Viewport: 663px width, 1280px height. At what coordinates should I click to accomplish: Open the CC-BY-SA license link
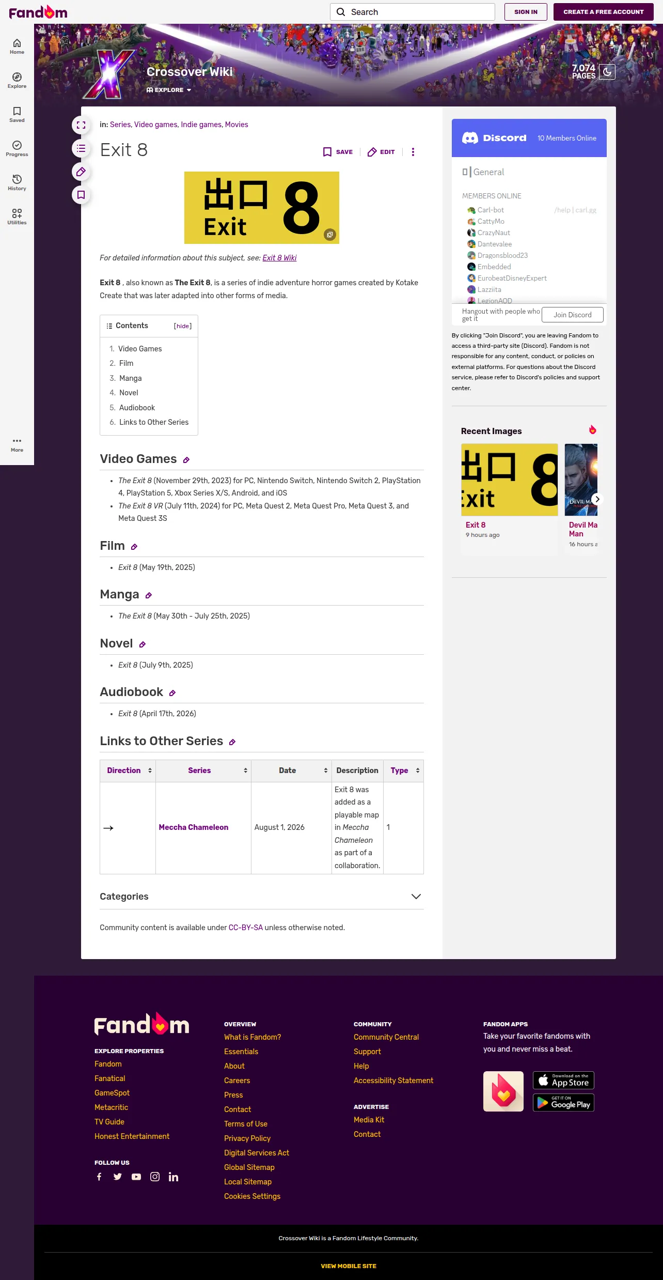coord(246,928)
